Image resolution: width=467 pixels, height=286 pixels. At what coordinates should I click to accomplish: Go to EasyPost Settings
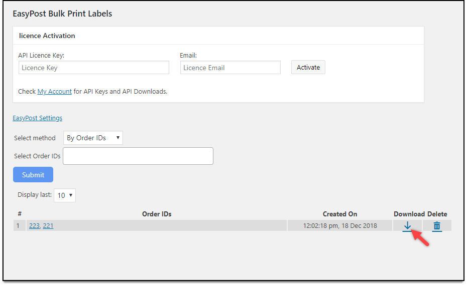(x=38, y=118)
